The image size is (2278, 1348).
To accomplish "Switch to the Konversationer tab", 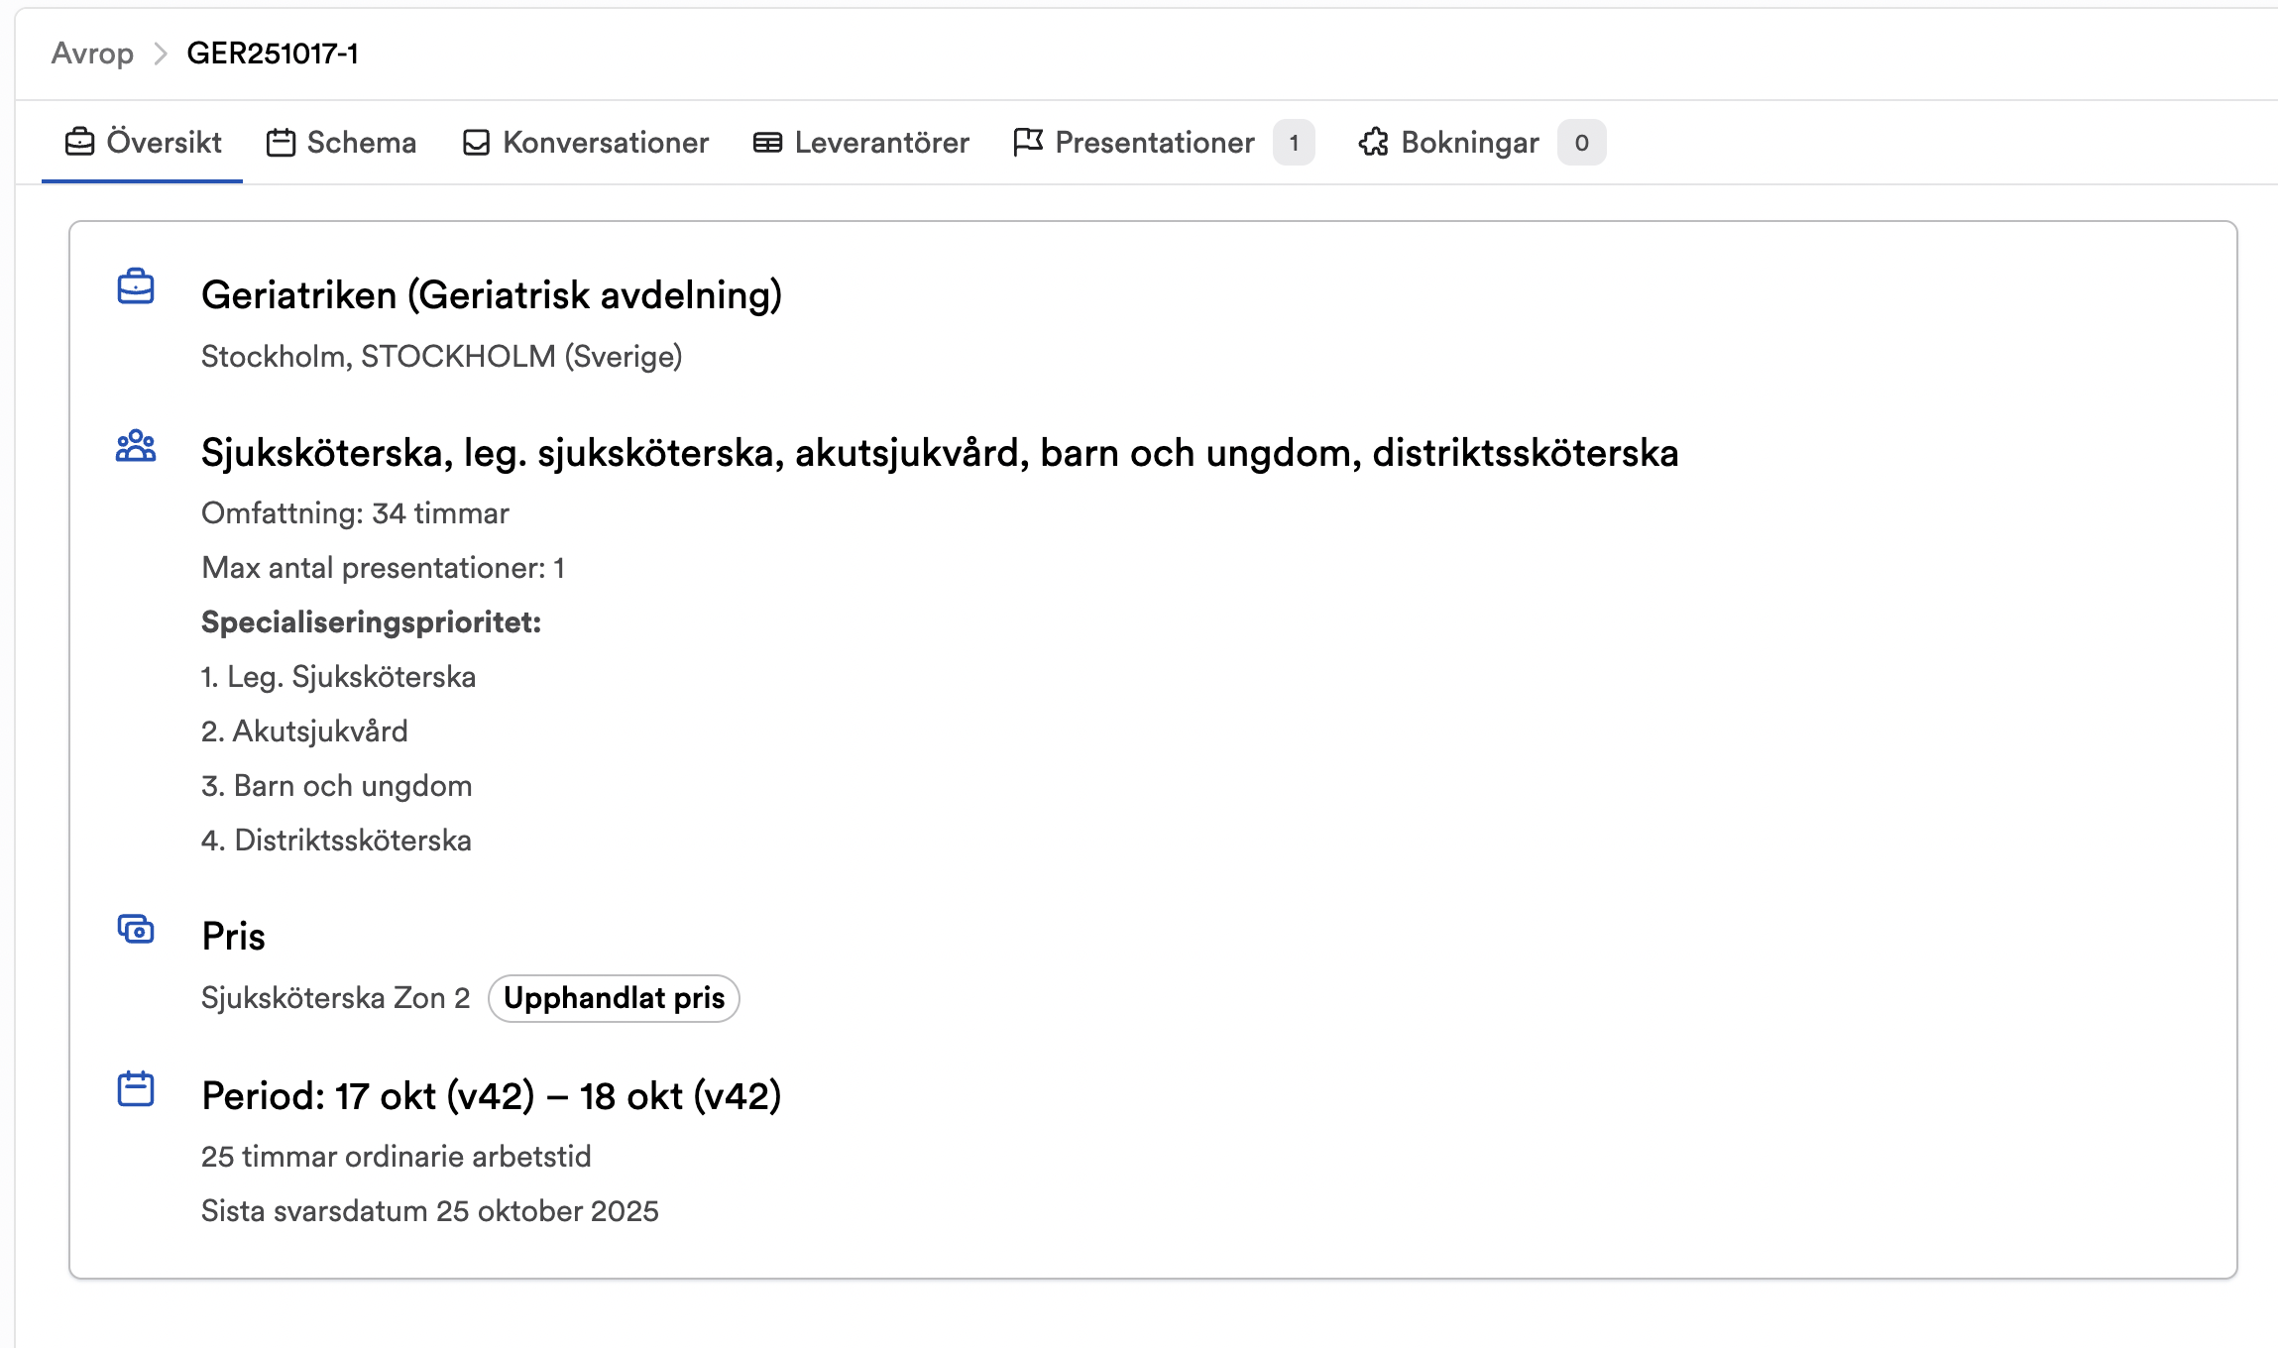I will (x=586, y=143).
